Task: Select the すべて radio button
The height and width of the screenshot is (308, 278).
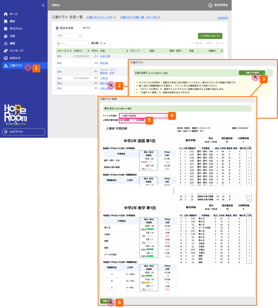Action: (80, 28)
